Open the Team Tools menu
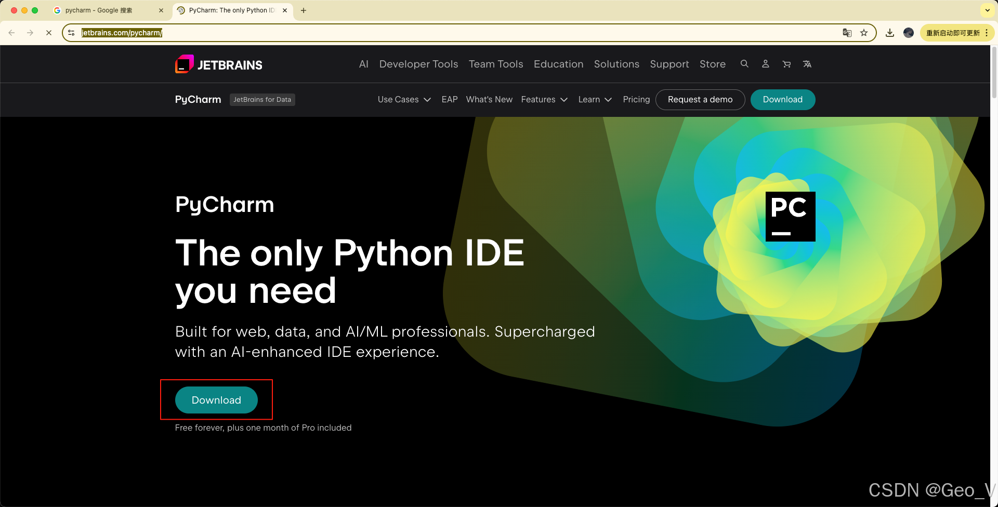The height and width of the screenshot is (507, 998). [x=496, y=64]
